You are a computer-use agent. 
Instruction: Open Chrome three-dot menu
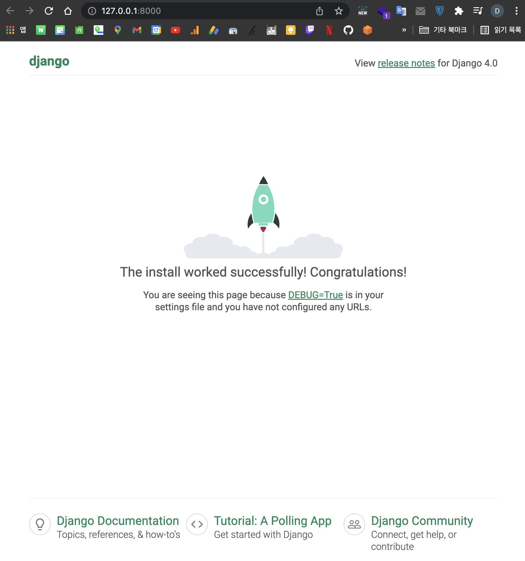pos(517,11)
